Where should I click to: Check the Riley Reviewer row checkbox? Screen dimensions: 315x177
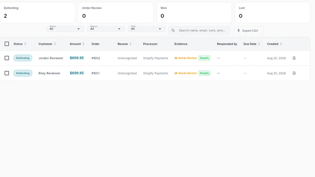(x=7, y=73)
